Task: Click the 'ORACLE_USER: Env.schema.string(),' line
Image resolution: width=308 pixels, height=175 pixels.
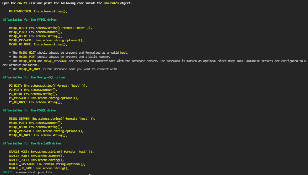Action: (36, 160)
